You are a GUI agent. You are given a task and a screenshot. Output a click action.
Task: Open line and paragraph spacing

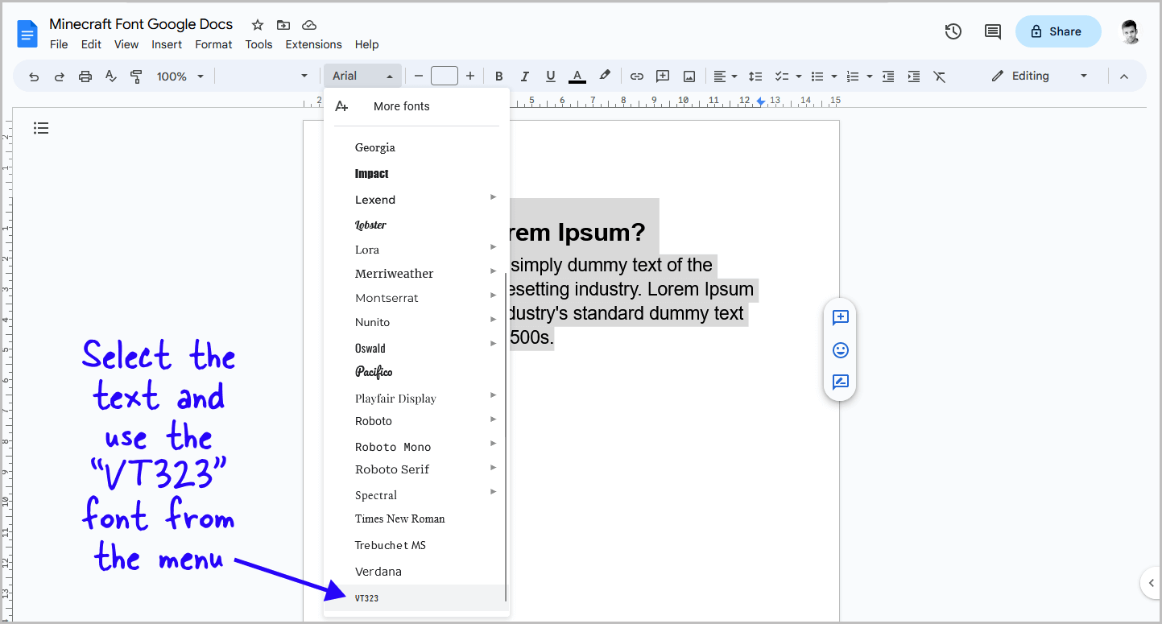click(755, 76)
